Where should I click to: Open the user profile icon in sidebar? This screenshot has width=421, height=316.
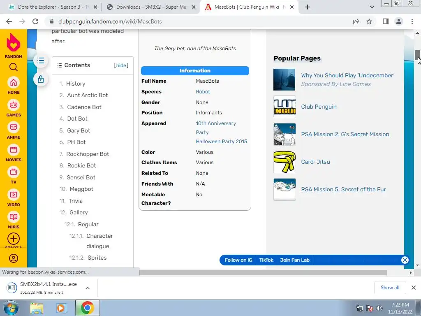tap(14, 258)
